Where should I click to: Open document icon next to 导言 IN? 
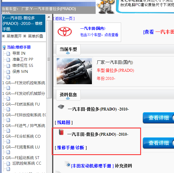(8, 54)
